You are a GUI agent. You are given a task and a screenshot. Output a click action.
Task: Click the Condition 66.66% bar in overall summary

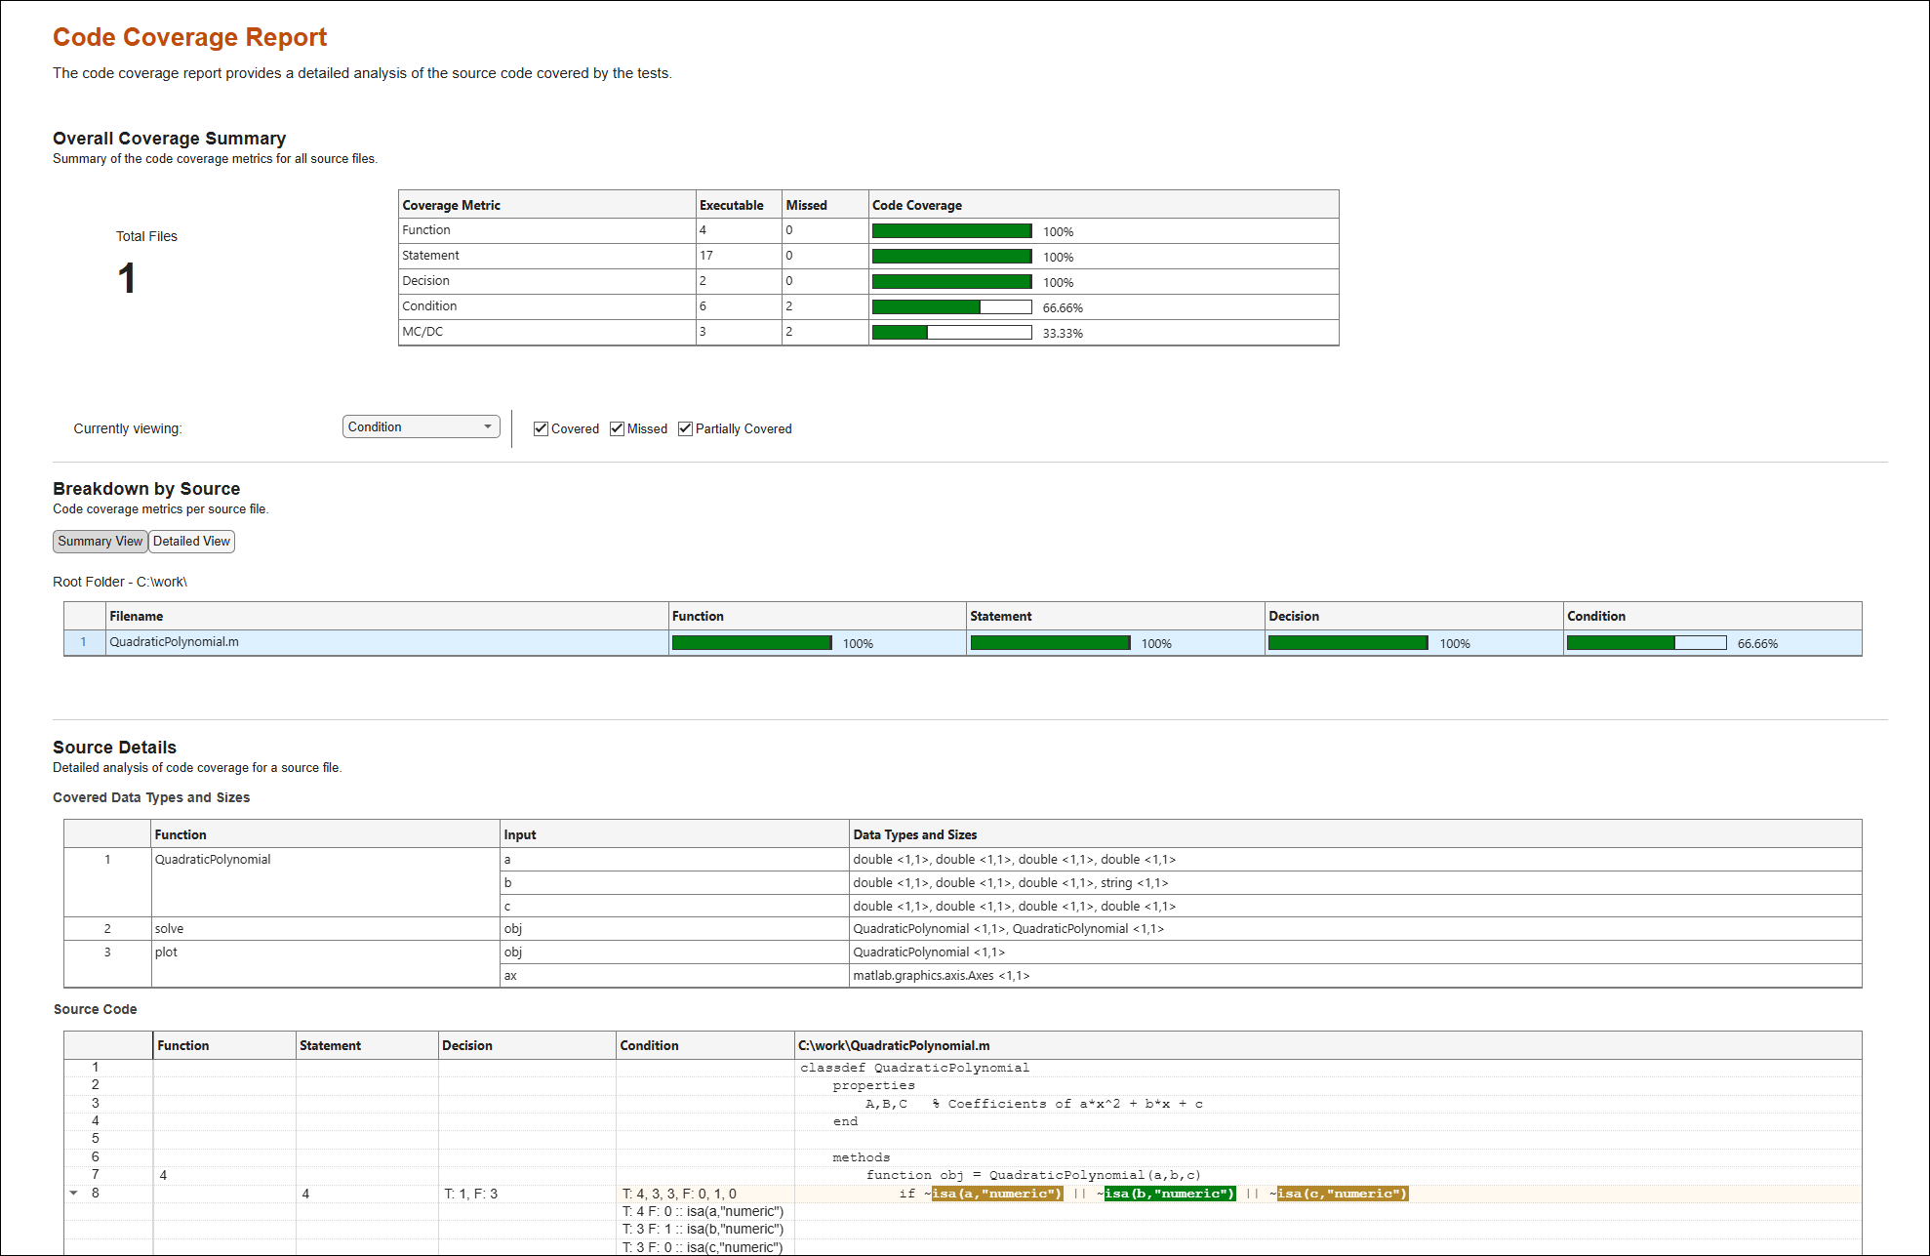coord(951,307)
